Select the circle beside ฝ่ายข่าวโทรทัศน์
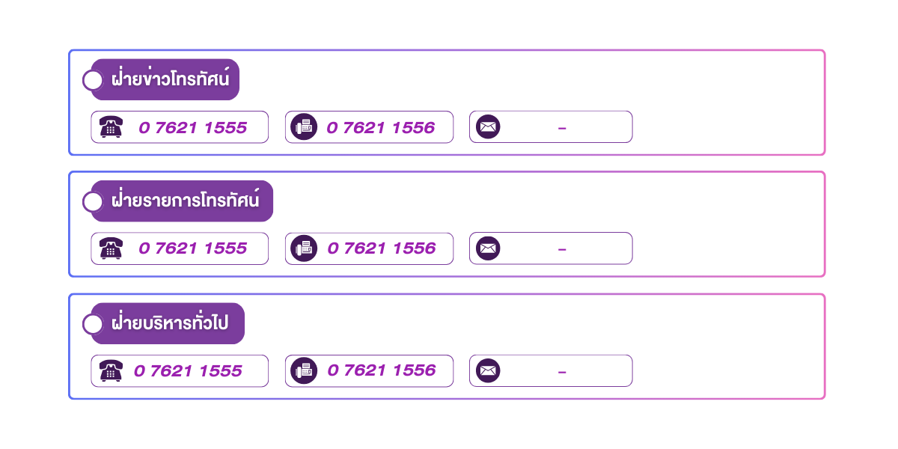This screenshot has width=898, height=449. pyautogui.click(x=93, y=80)
